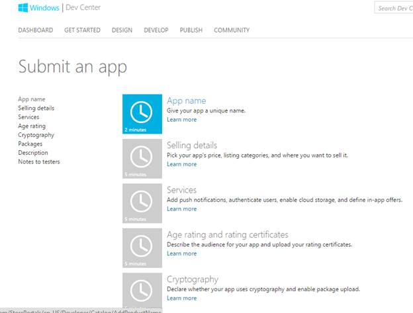Click the Selling details clock tile
The height and width of the screenshot is (313, 413).
click(x=142, y=158)
